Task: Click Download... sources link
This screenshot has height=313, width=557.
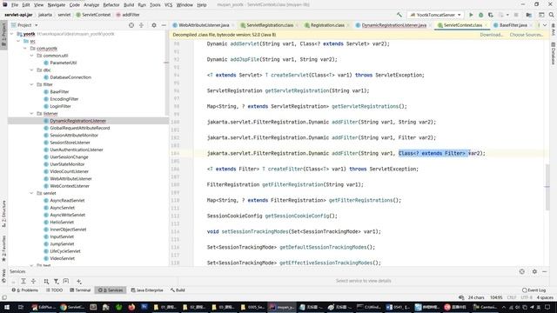Action: point(492,35)
